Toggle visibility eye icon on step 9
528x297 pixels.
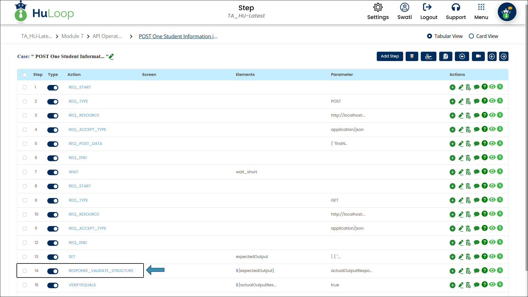[492, 200]
